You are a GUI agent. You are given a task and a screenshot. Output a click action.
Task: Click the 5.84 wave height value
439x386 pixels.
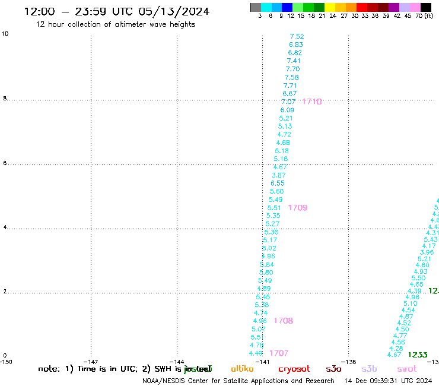[267, 265]
